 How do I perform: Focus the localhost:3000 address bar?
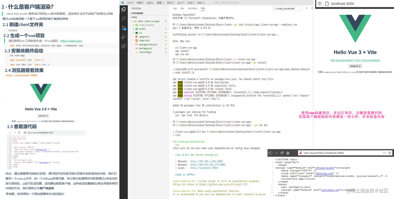coord(355,4)
